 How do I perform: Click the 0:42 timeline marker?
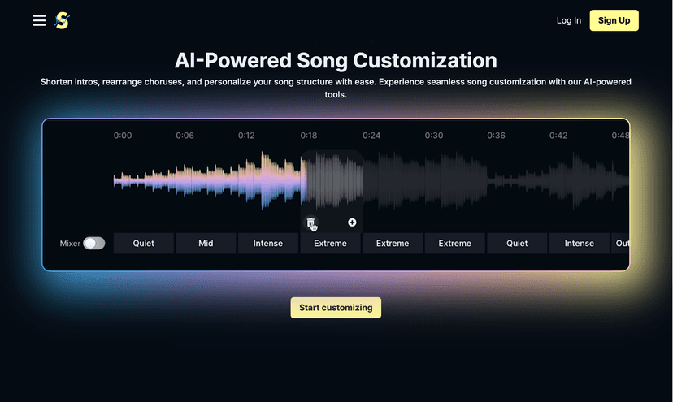558,136
